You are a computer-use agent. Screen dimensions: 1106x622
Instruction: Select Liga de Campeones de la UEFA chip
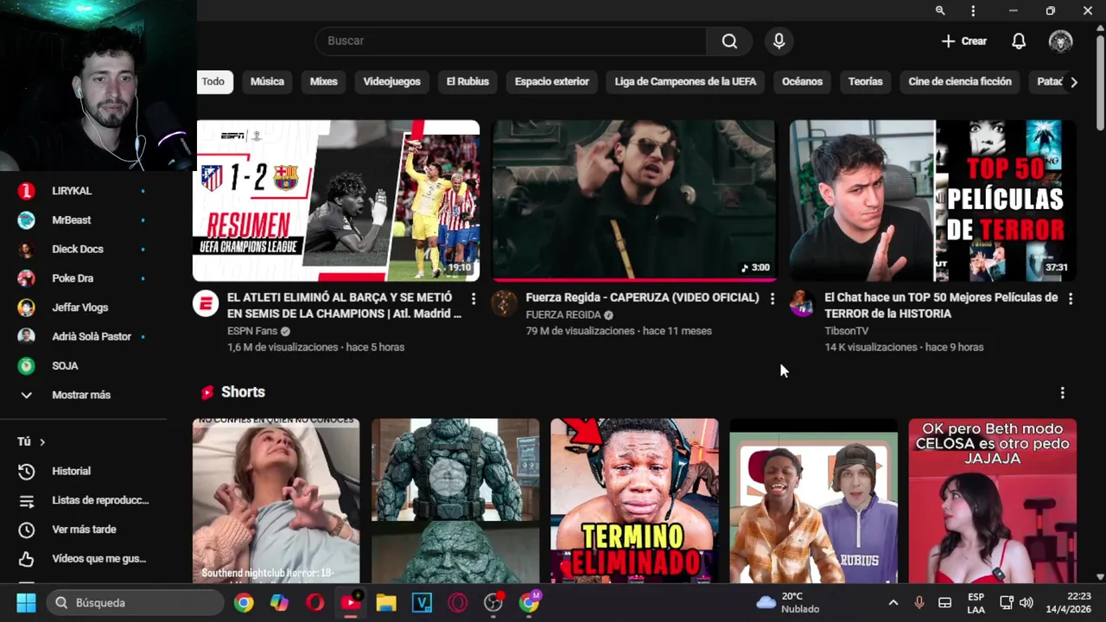click(x=685, y=81)
